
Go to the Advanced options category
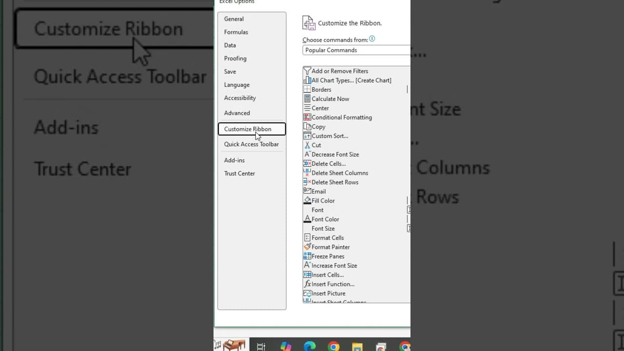[252, 113]
